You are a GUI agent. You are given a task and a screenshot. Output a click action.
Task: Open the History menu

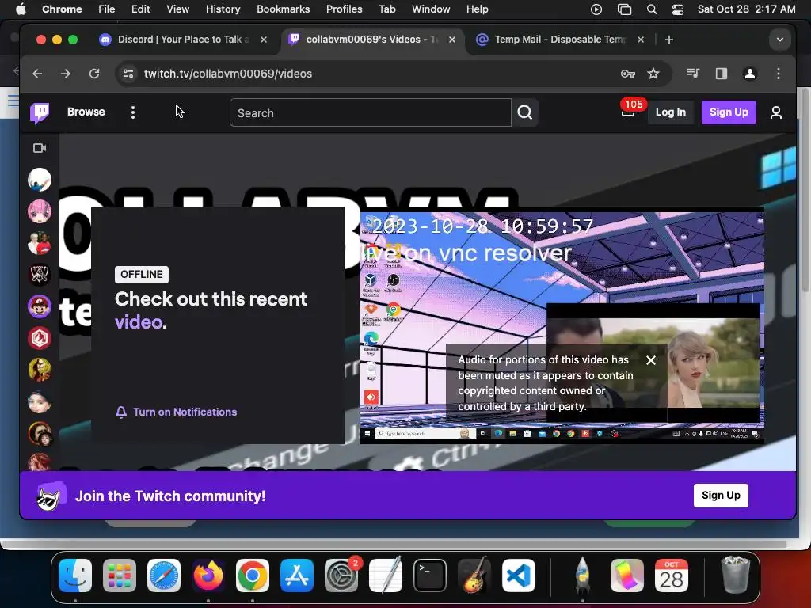coord(223,9)
